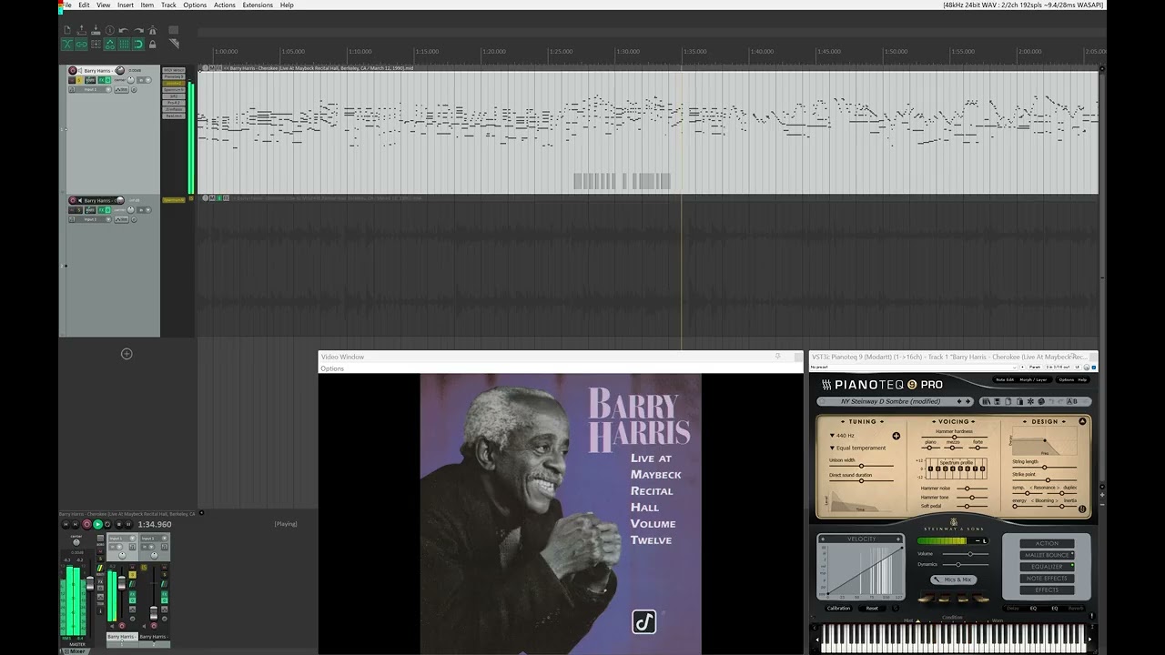Image resolution: width=1165 pixels, height=655 pixels.
Task: Click previous preset arrow in Pianoteq
Action: (958, 401)
